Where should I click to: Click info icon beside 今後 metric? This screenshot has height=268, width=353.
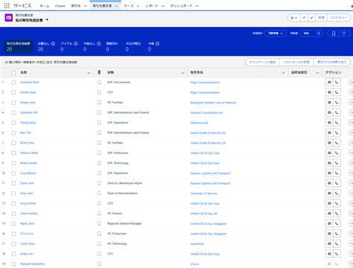coord(157,43)
